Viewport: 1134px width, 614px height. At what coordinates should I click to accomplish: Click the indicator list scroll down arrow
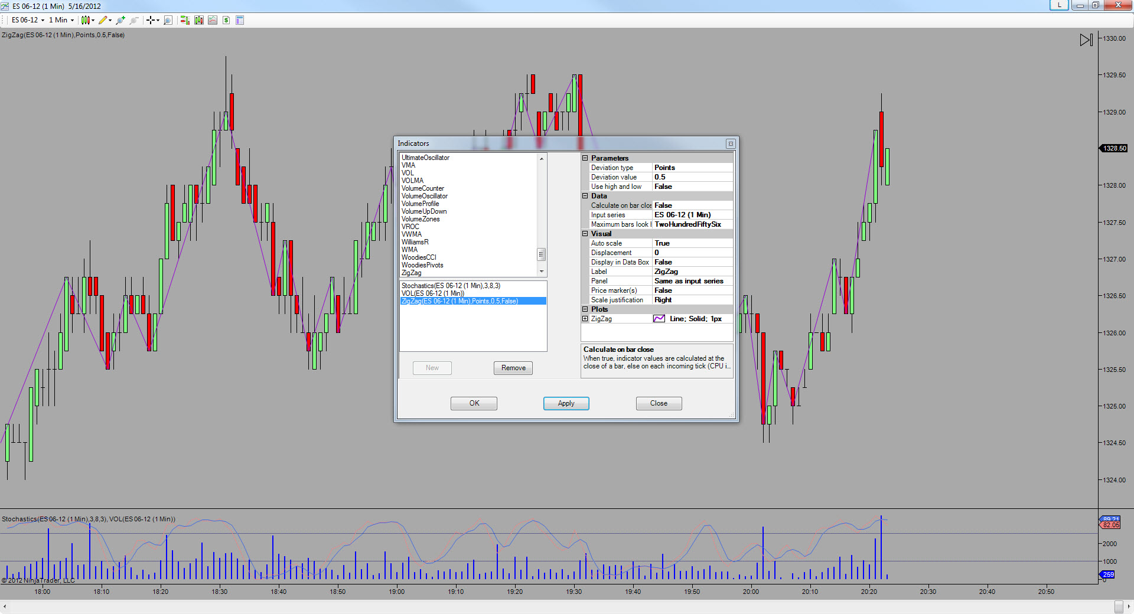(541, 272)
